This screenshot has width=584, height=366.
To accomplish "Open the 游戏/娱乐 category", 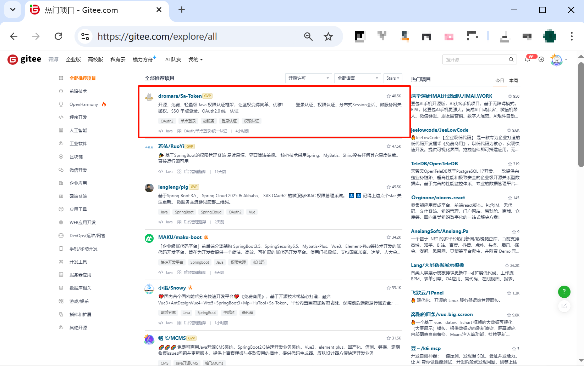I will tap(79, 301).
